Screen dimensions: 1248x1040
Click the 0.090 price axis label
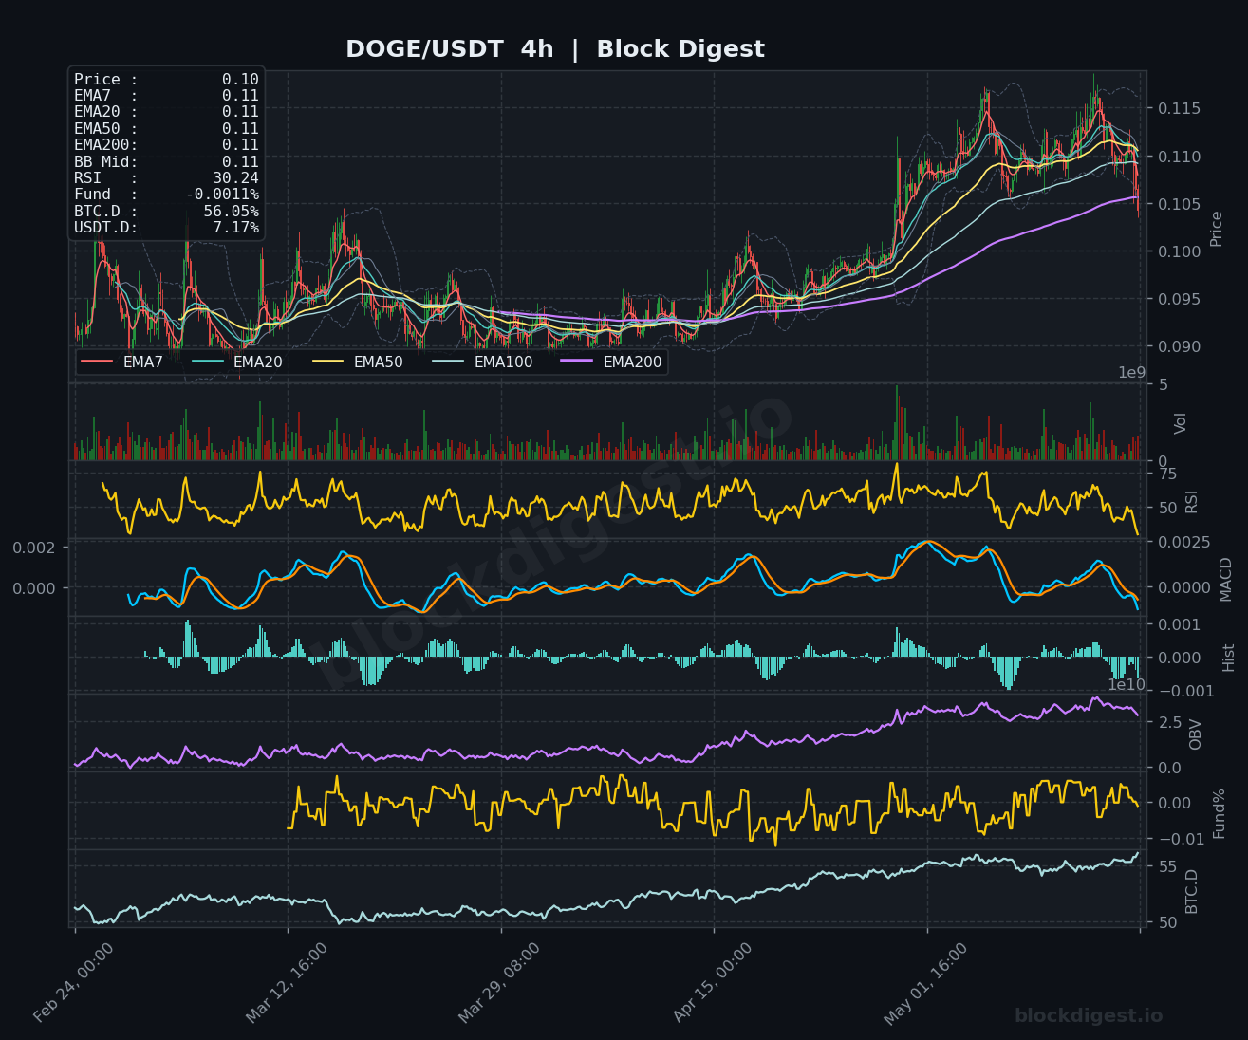coord(1178,346)
